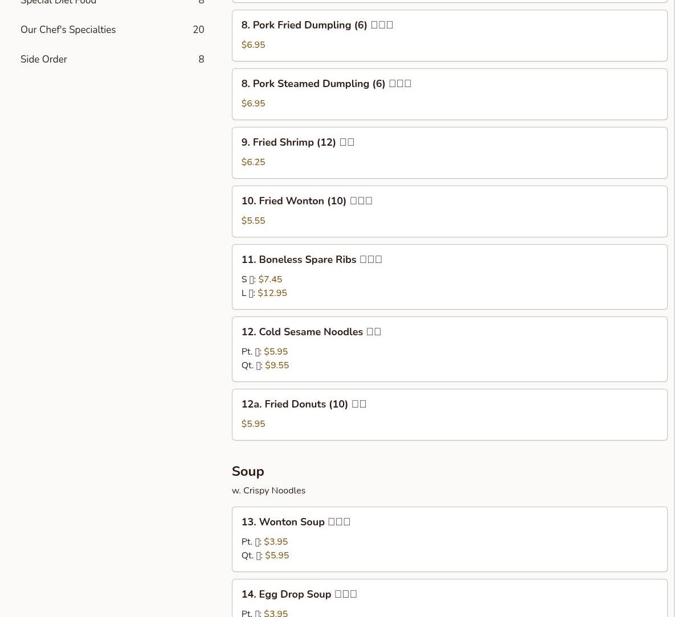The image size is (686, 617).
Task: Click the Soup section heading
Action: tap(248, 471)
